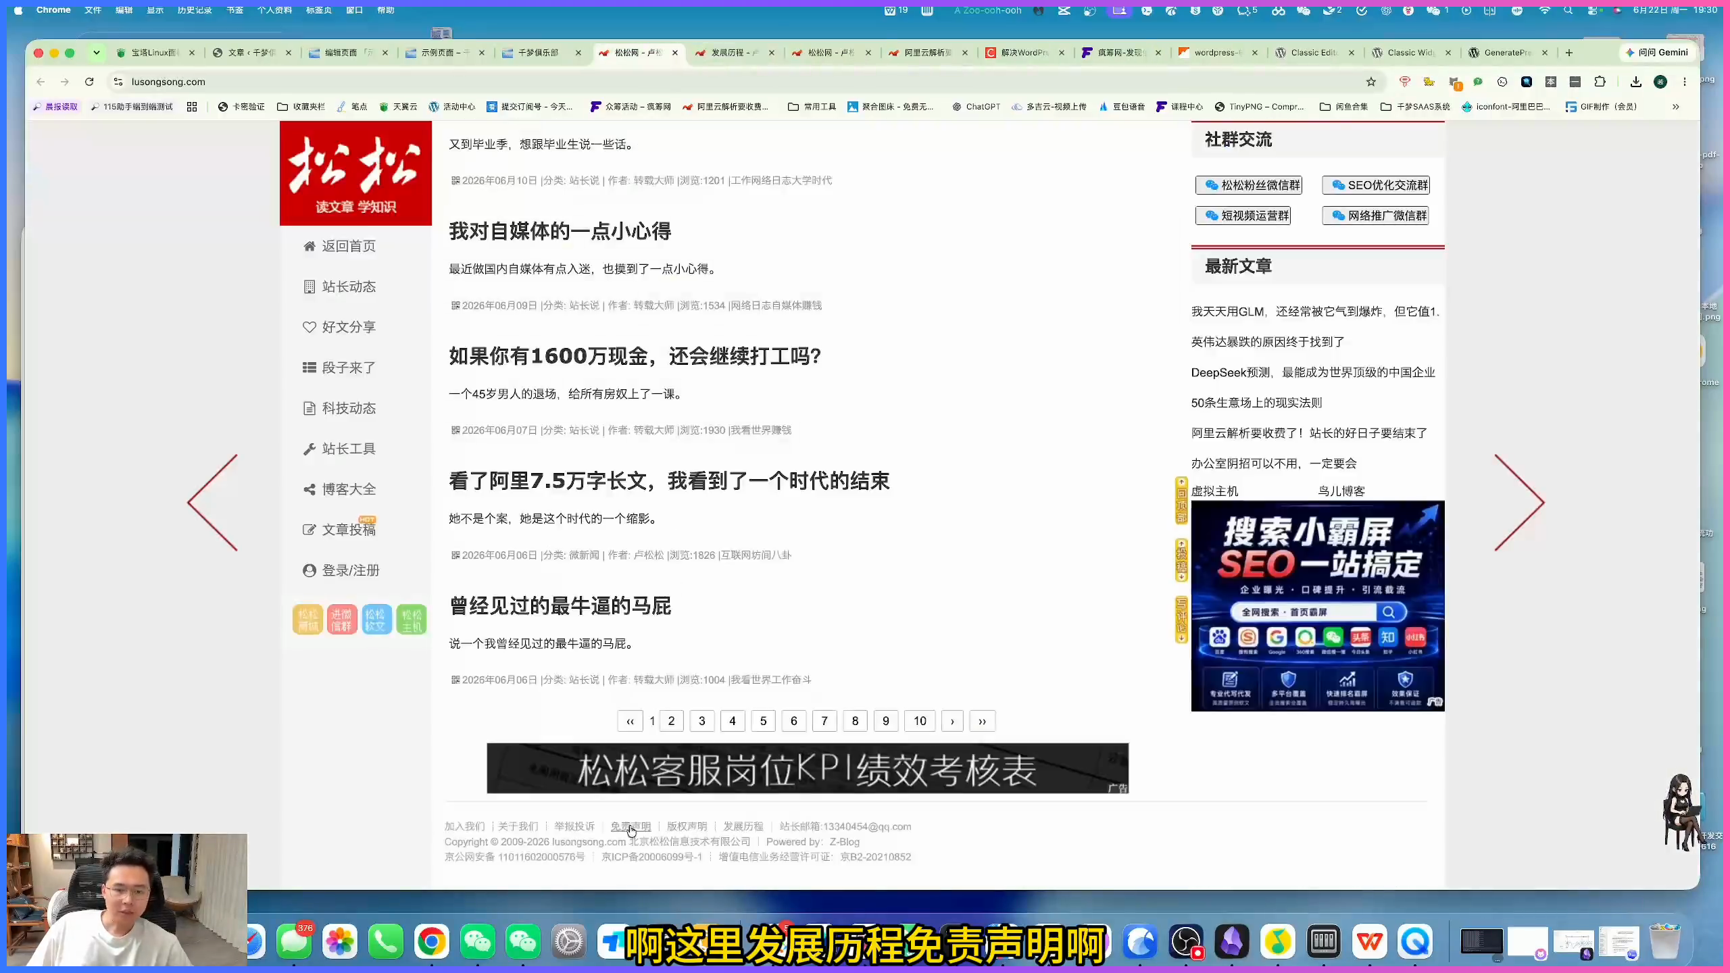Go to pagination page 2
This screenshot has width=1730, height=973.
coord(671,721)
